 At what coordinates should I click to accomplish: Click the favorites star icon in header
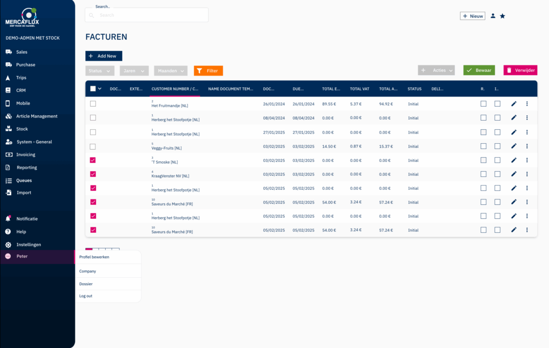(502, 16)
